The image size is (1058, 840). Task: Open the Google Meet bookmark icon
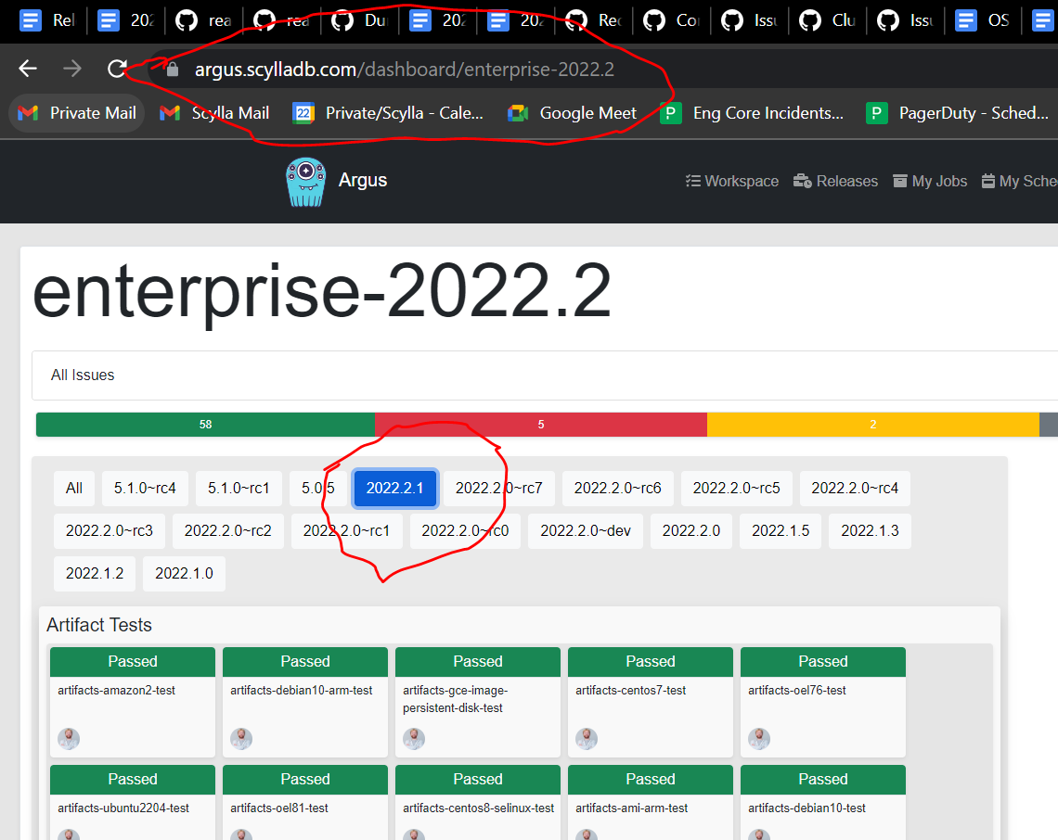pyautogui.click(x=516, y=113)
